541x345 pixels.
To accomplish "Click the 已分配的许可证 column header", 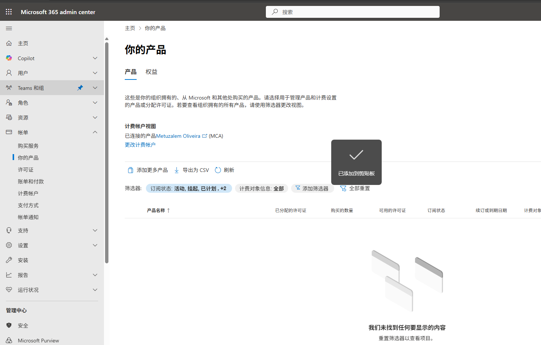I will click(291, 211).
